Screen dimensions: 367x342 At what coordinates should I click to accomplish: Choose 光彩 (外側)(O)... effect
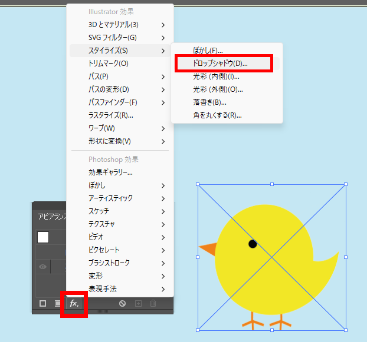227,89
